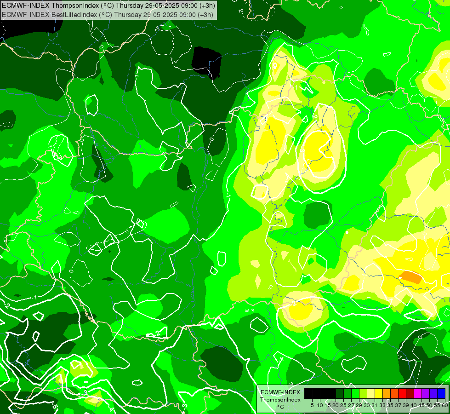This screenshot has height=414, width=450.
Task: Click the '-4' contour label on the map
Action: 112,408
